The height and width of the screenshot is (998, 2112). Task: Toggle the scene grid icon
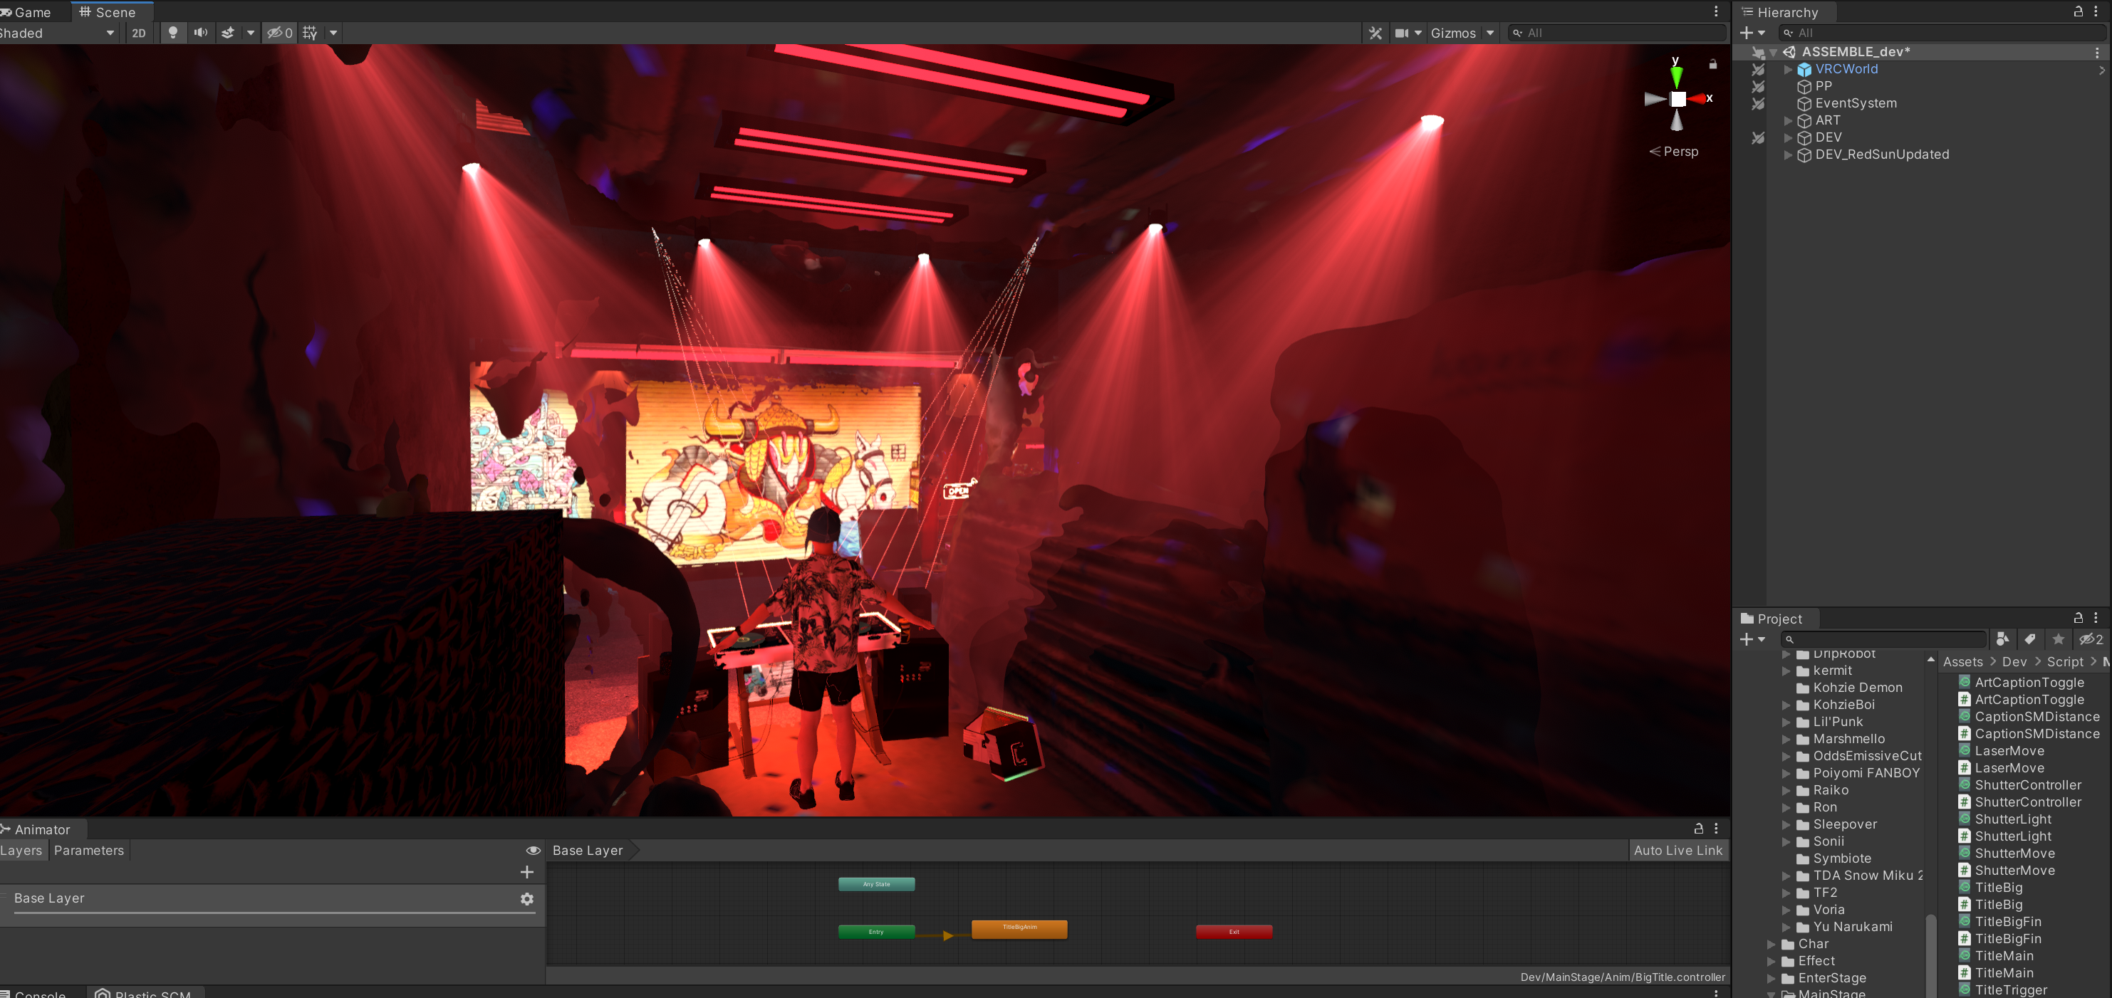coord(310,33)
